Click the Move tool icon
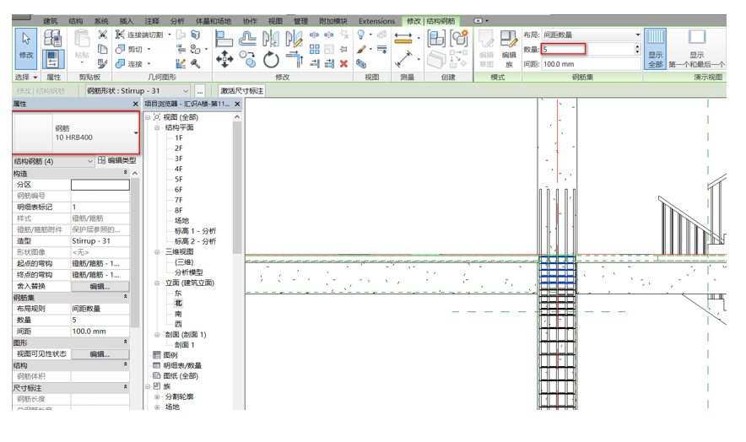Screen dimensions: 746x442 (x=224, y=60)
